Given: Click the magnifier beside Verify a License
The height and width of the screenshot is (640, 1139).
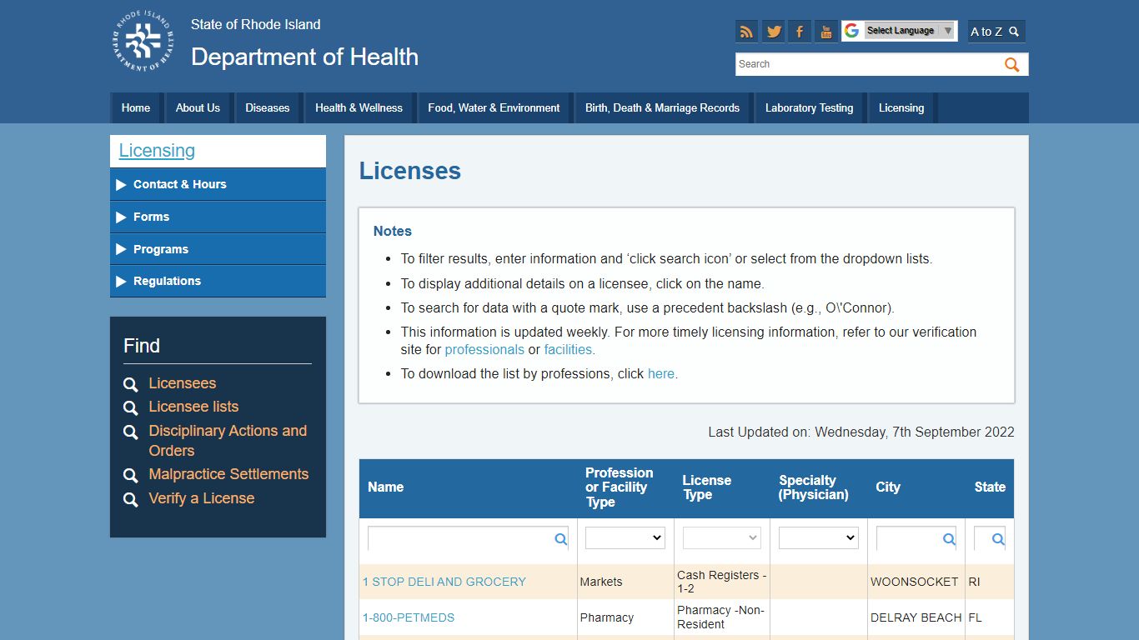Looking at the screenshot, I should click(x=130, y=499).
